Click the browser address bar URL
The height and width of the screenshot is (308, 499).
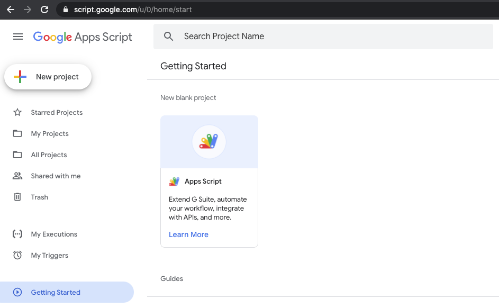click(133, 10)
